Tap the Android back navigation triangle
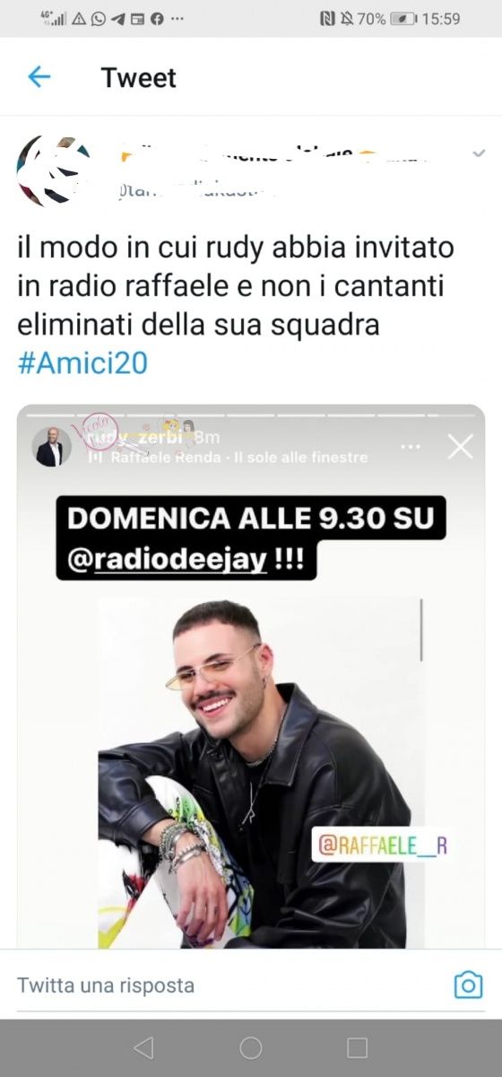This screenshot has width=502, height=1077. click(x=143, y=1047)
